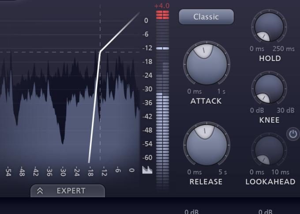Click the -12 label on the meter scale
Screen dimensions: 300x214
(147, 48)
